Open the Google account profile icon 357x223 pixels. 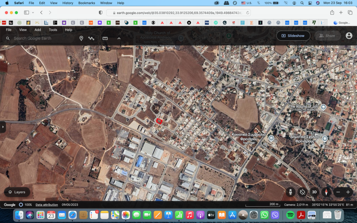[x=349, y=36]
